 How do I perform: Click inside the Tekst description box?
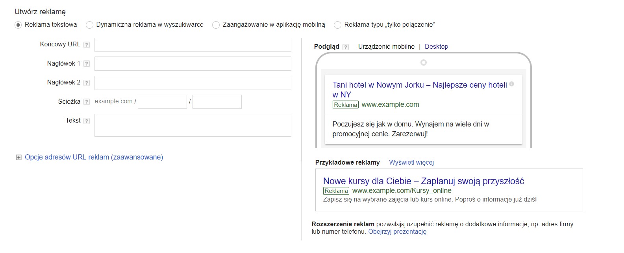pyautogui.click(x=193, y=125)
